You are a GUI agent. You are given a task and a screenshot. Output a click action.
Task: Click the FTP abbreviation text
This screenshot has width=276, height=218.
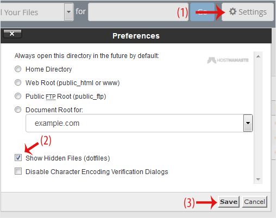(x=51, y=97)
